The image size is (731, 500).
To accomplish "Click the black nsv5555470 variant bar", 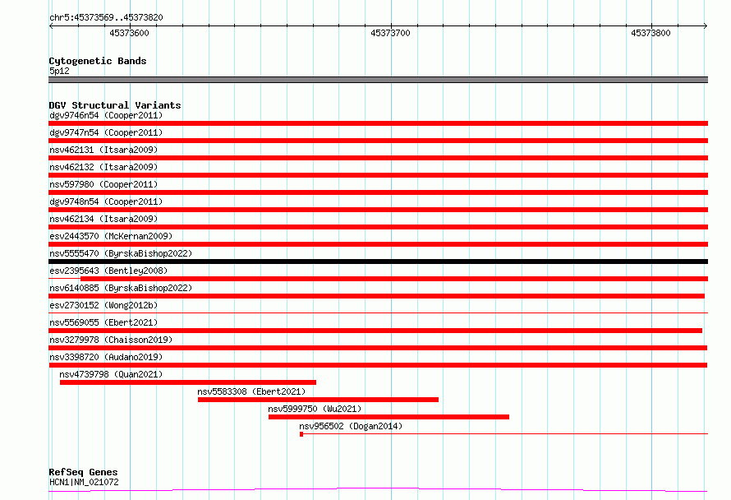I will (378, 262).
